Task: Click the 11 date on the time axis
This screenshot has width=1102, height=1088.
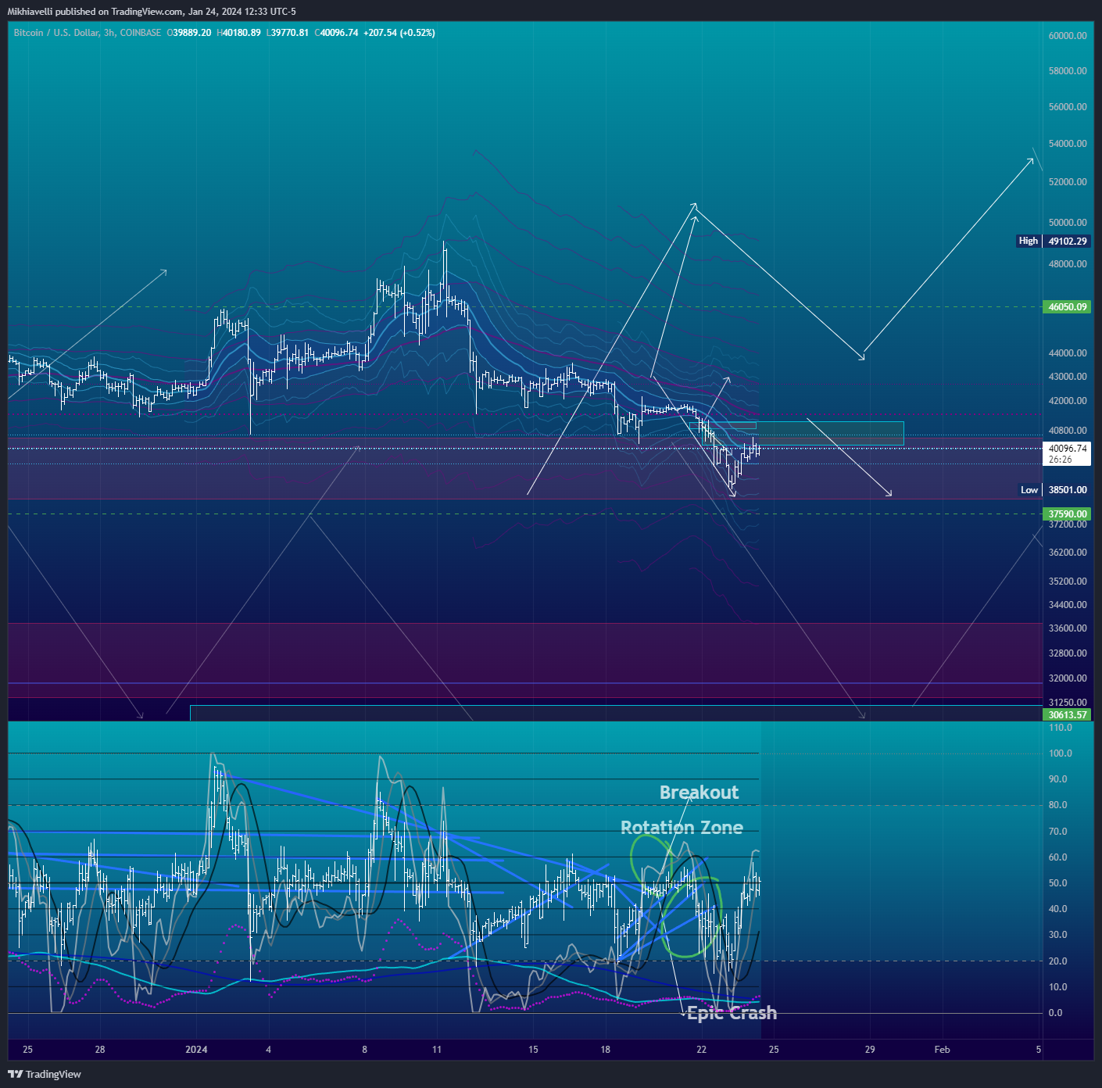Action: (x=437, y=1050)
